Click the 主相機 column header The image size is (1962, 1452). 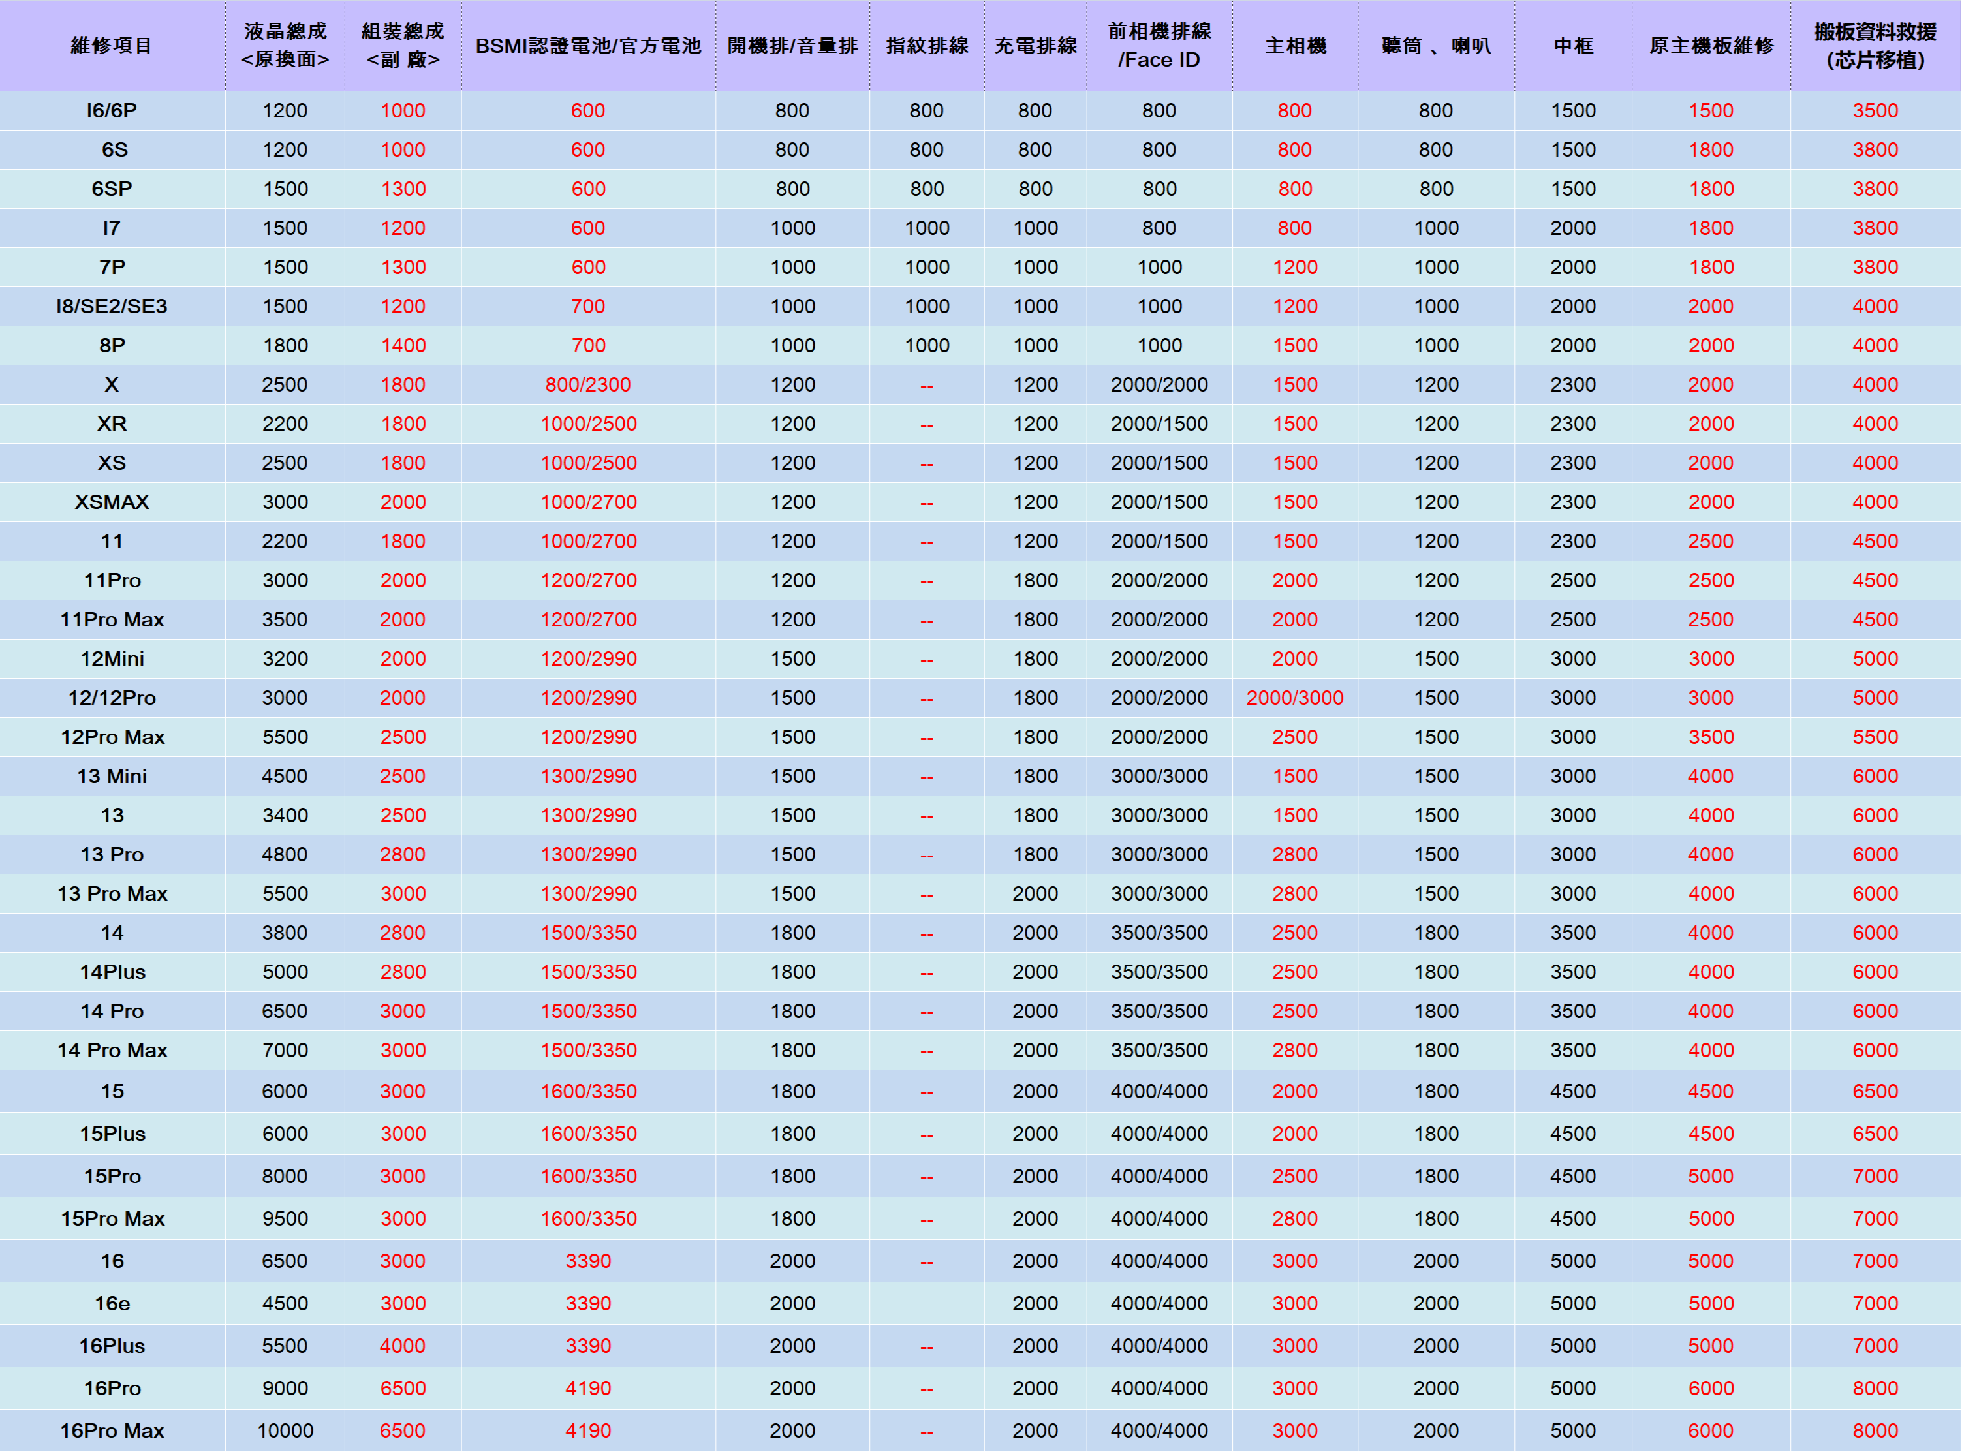tap(1295, 46)
